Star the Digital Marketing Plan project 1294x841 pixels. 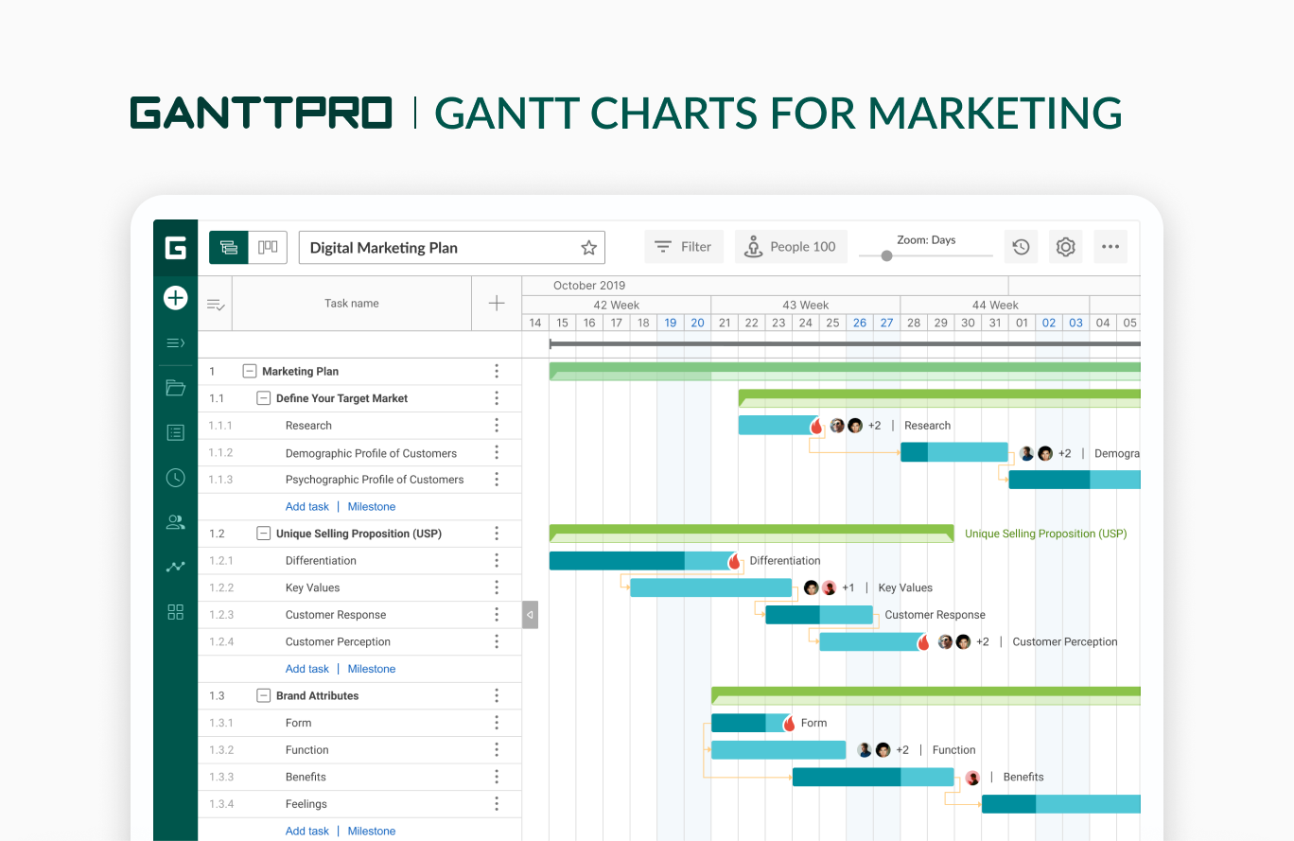click(588, 247)
